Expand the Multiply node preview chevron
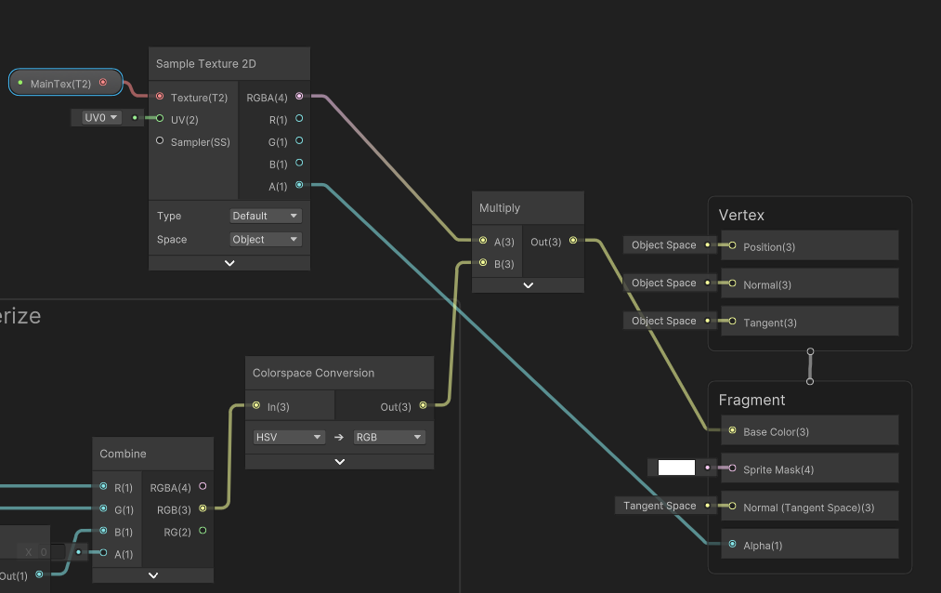The image size is (941, 593). tap(529, 285)
